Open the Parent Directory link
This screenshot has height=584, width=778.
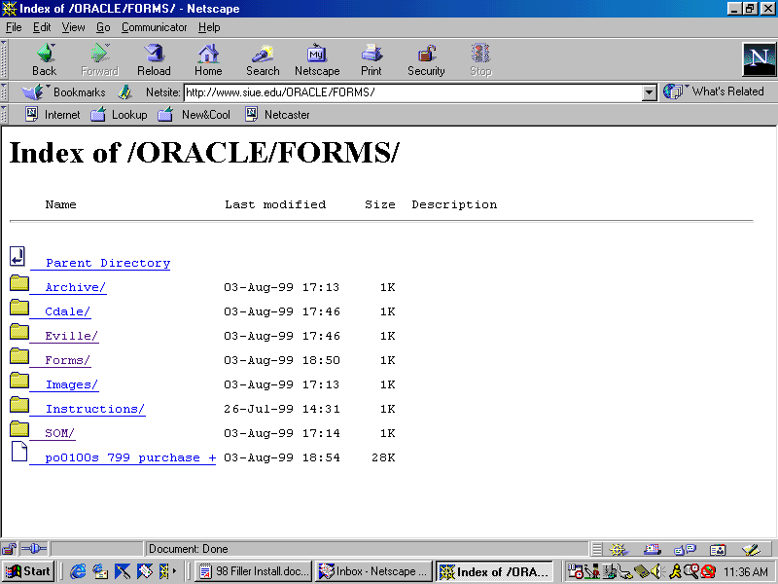(x=107, y=263)
